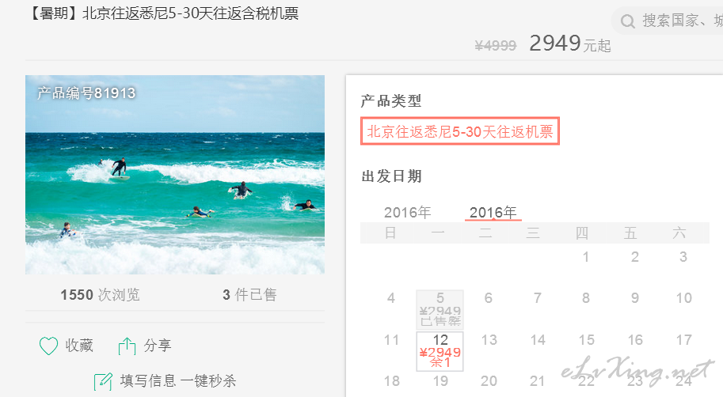
Task: Click the 分享 share link
Action: click(158, 346)
